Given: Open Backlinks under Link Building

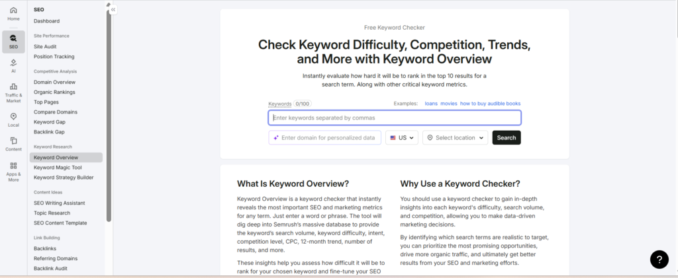Looking at the screenshot, I should (x=45, y=248).
